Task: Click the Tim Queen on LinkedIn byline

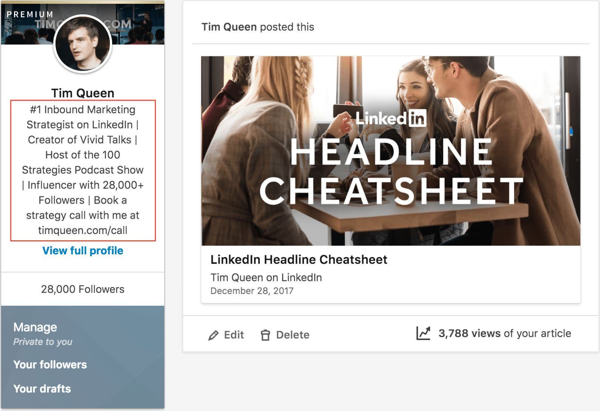Action: 266,277
